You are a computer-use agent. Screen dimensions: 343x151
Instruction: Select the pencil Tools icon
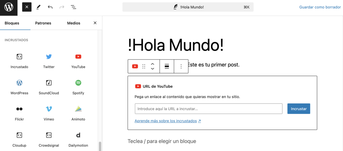39,7
